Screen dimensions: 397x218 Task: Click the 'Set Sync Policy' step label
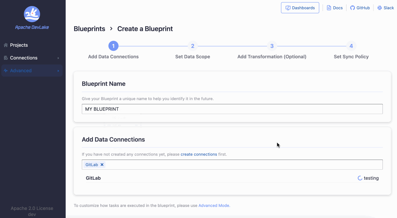pyautogui.click(x=351, y=56)
